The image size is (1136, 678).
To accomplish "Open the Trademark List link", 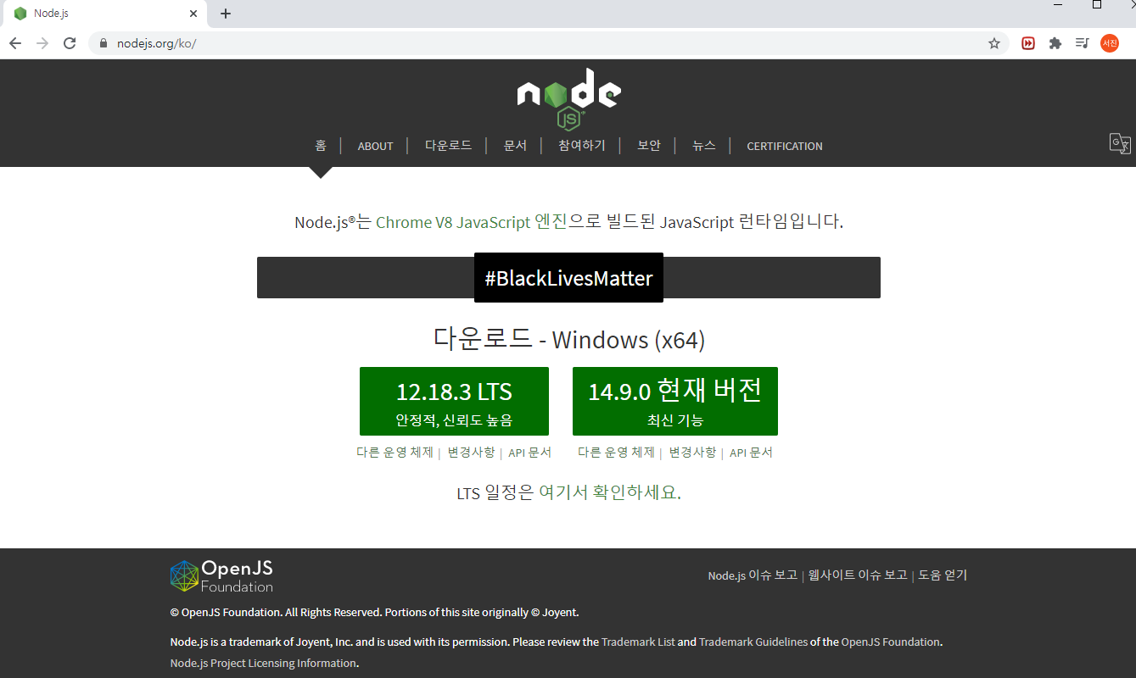I will click(638, 642).
